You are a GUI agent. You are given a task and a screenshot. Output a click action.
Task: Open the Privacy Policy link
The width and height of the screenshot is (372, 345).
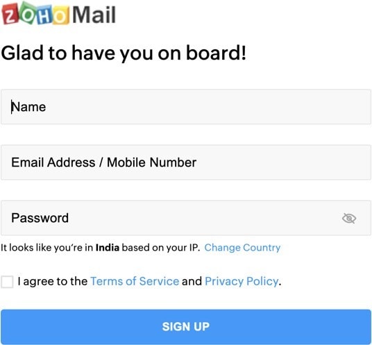coord(242,281)
